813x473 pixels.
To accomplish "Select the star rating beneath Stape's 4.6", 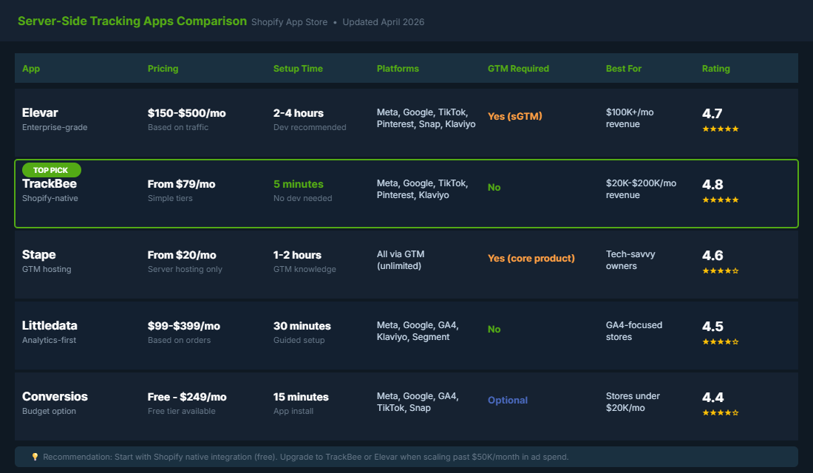I will [x=721, y=270].
